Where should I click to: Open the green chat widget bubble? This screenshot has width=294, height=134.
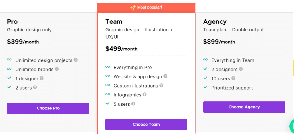pos(291,127)
